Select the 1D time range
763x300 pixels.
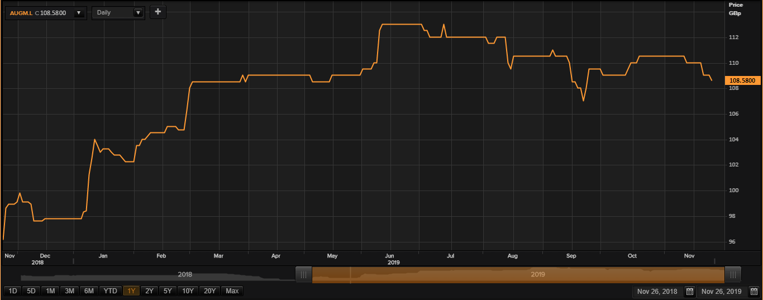click(x=12, y=291)
